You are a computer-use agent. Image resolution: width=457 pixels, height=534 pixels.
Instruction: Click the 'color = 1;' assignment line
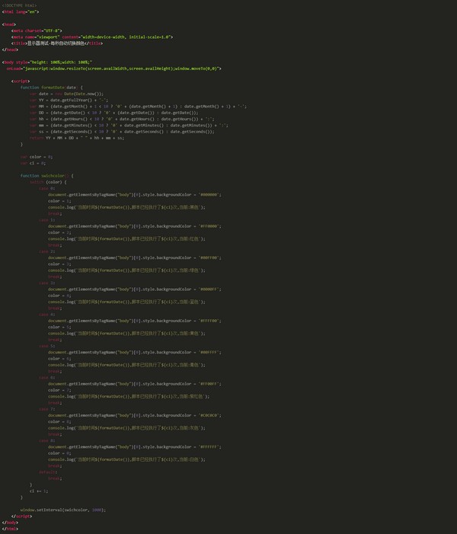click(x=59, y=201)
